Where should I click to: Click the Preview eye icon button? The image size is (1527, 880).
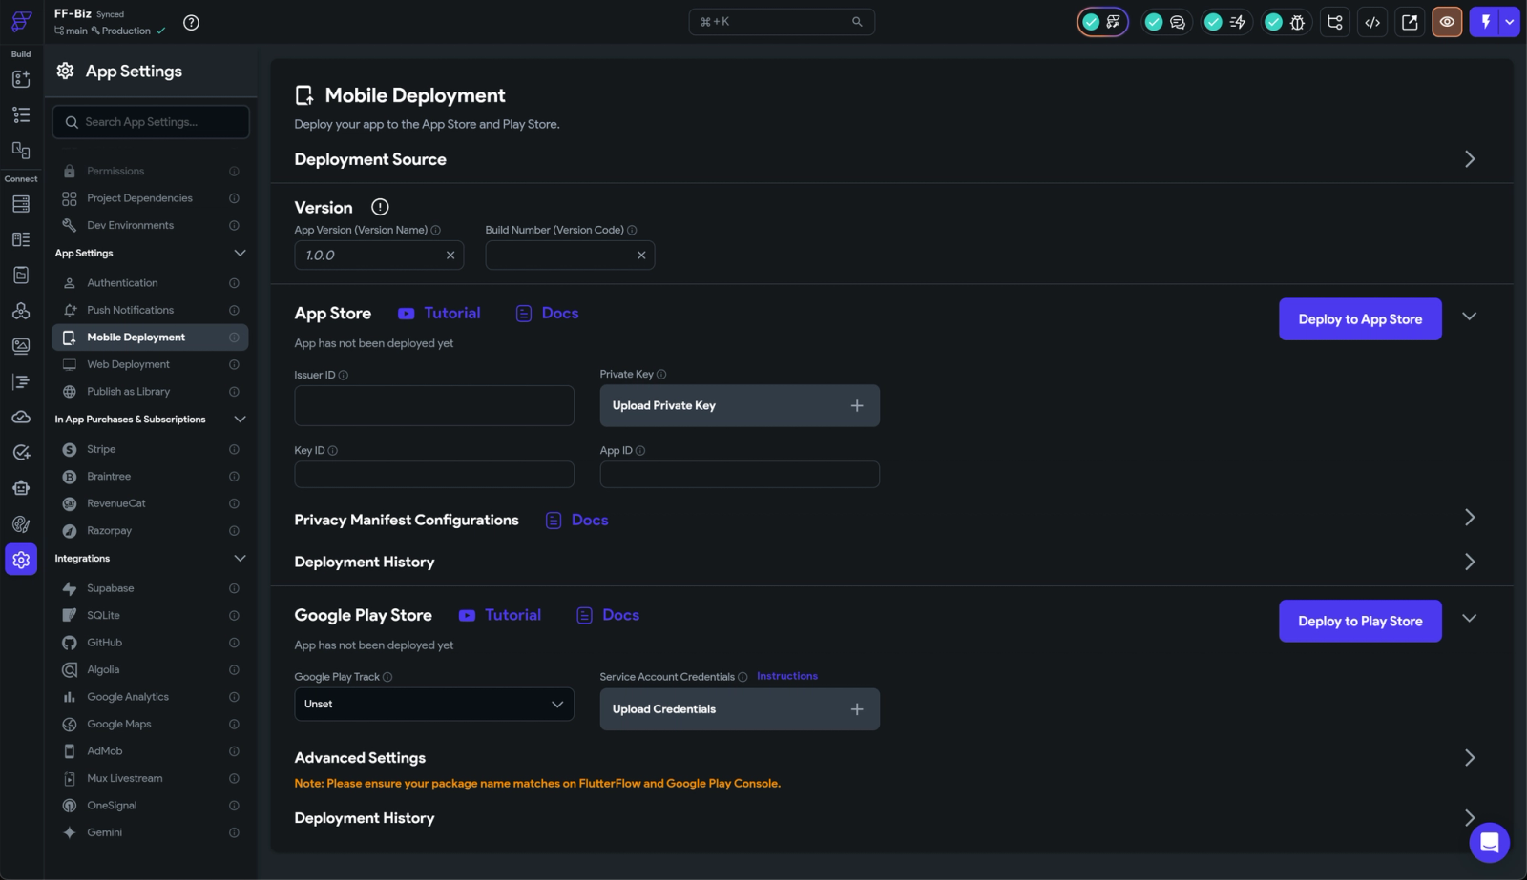tap(1447, 22)
